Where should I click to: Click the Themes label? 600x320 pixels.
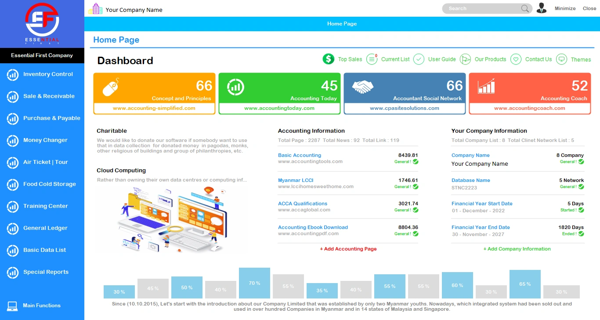tap(581, 59)
